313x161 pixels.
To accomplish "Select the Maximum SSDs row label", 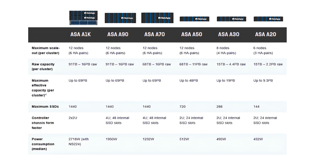I will tap(46, 107).
